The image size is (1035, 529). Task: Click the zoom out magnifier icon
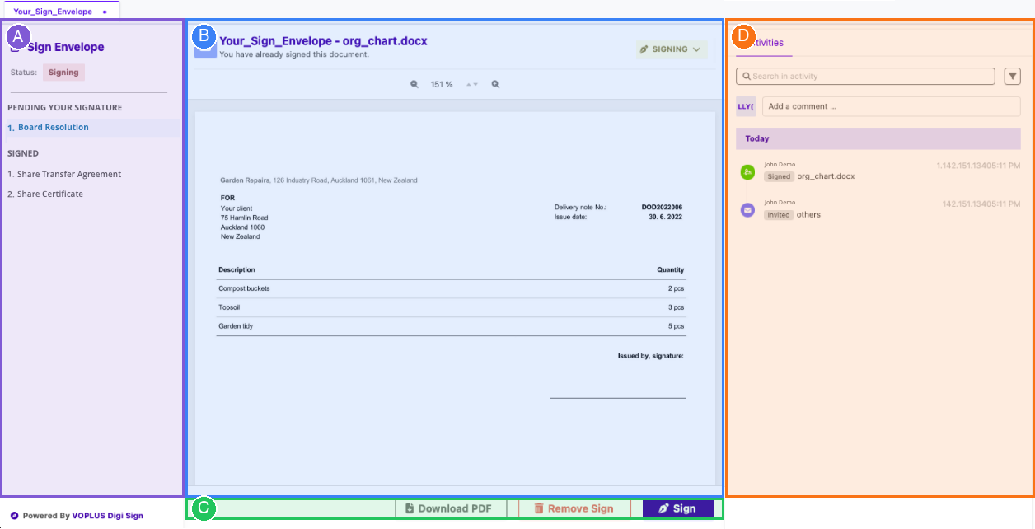(x=414, y=84)
